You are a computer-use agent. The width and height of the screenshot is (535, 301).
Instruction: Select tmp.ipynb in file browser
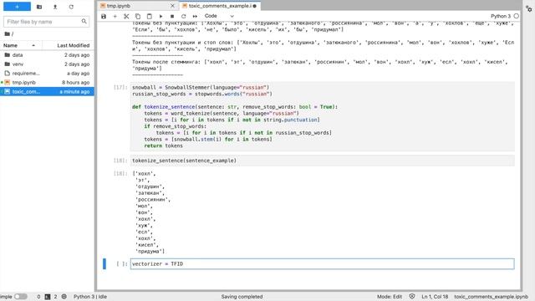(47, 83)
